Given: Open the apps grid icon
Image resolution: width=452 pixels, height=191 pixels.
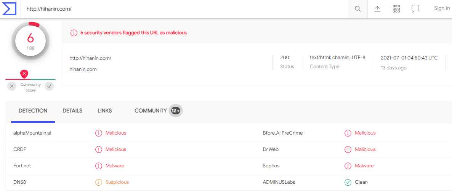Looking at the screenshot, I should [x=396, y=9].
